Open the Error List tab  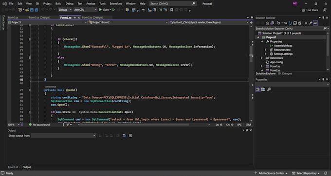tap(14, 167)
